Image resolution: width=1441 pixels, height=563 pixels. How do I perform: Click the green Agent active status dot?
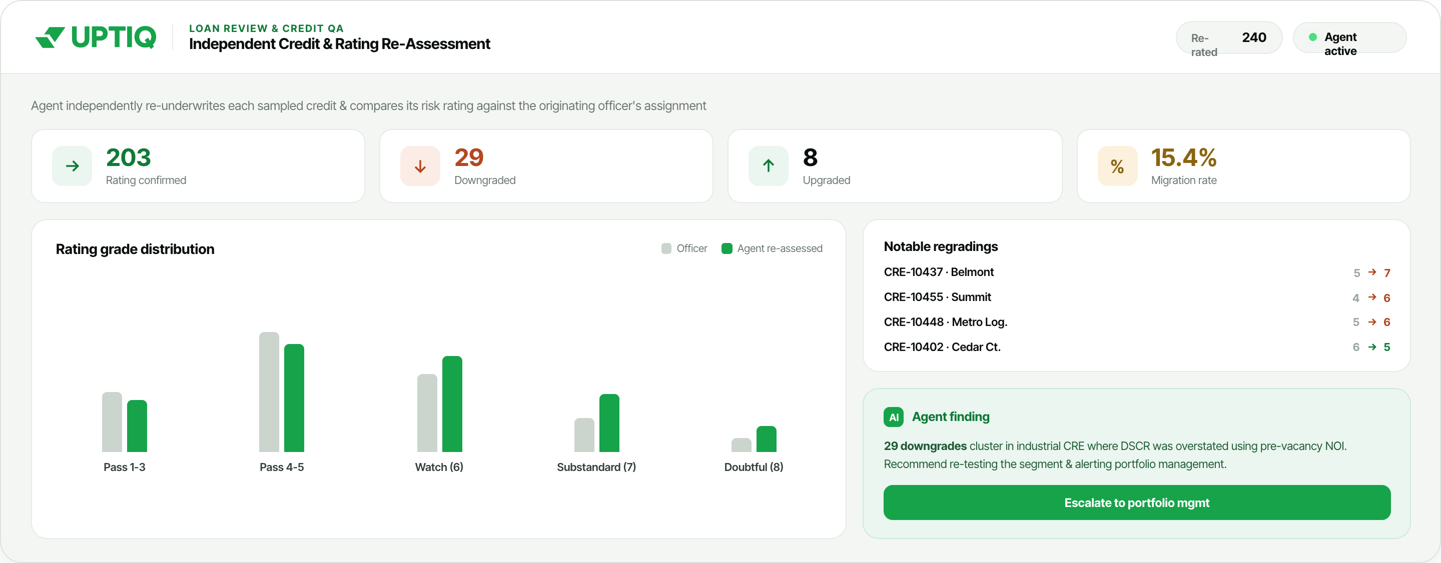coord(1312,37)
